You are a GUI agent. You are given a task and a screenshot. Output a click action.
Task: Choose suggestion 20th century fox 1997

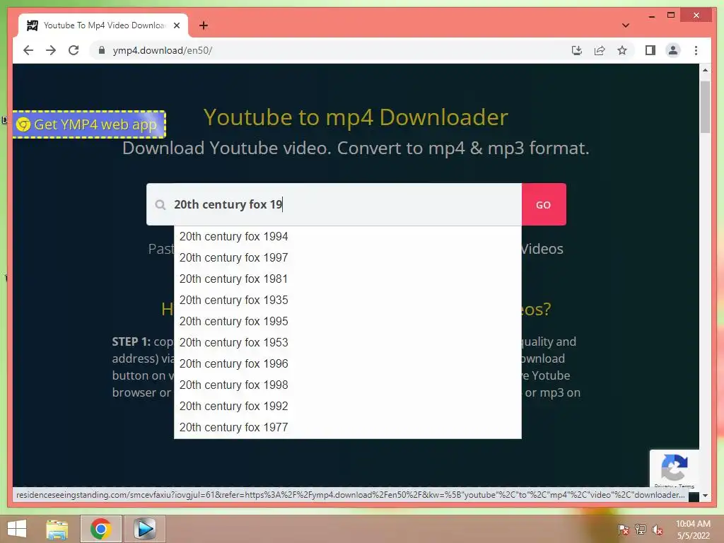(348, 257)
